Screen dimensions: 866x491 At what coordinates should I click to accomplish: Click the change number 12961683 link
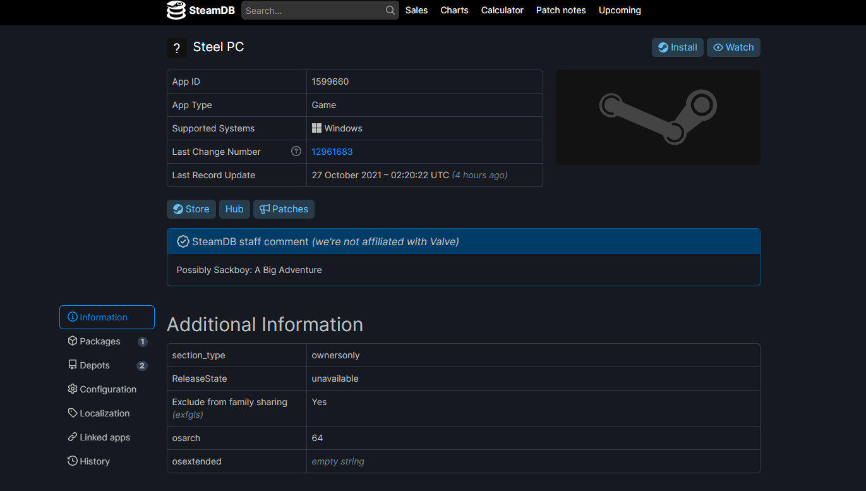click(332, 152)
